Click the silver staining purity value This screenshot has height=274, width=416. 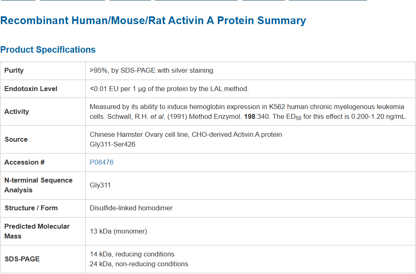click(152, 71)
